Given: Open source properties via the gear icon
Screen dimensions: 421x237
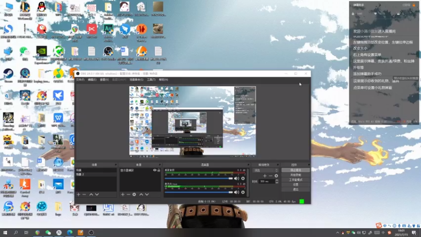Looking at the screenshot, I should point(134,194).
